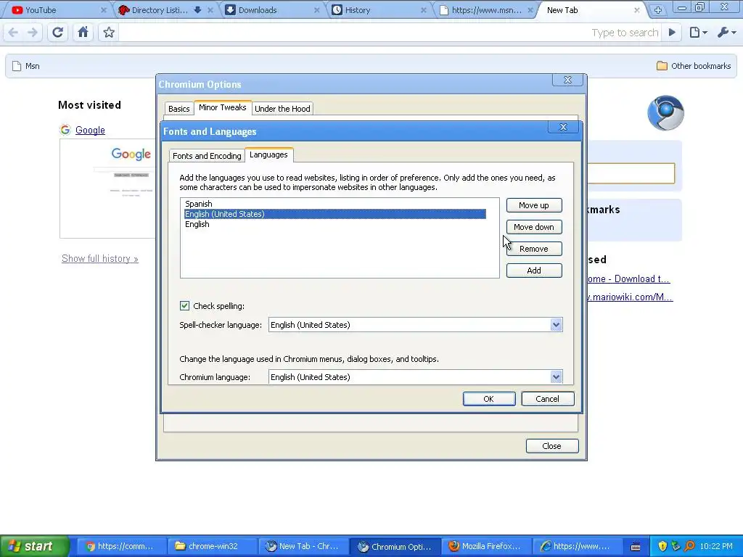Close the Fonts and Languages dialog
743x557 pixels.
[563, 127]
